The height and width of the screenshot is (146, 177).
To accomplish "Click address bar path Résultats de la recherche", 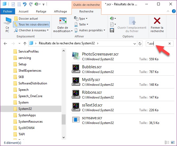I will 67,43.
